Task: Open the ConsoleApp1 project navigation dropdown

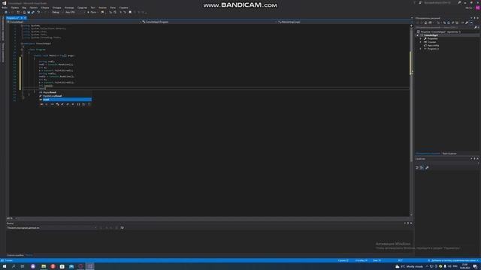Action: click(74, 22)
